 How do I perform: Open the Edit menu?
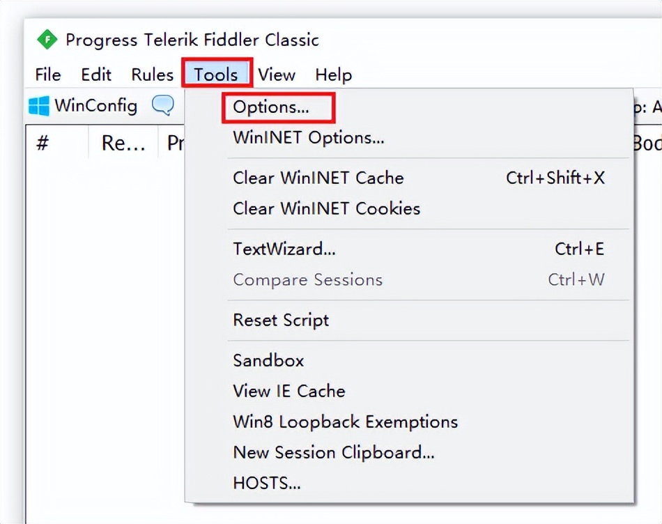tap(96, 75)
